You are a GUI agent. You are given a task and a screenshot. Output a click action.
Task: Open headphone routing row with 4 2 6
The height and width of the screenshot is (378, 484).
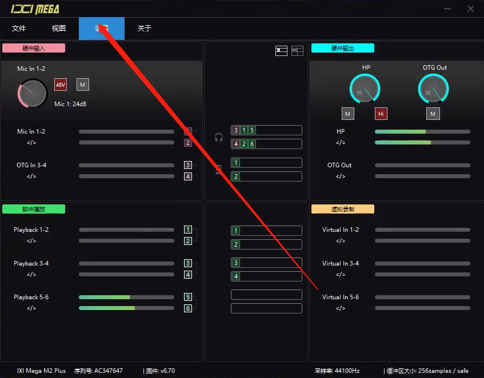pyautogui.click(x=266, y=144)
